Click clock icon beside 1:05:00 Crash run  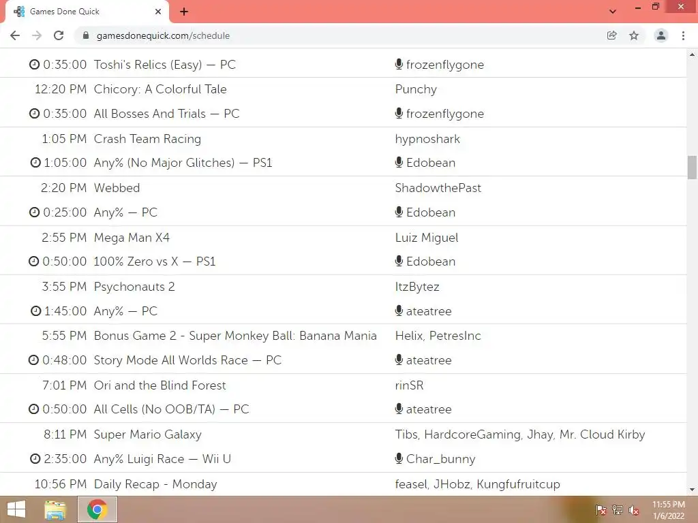click(x=35, y=163)
